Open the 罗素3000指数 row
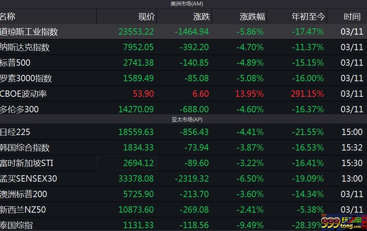This screenshot has height=231, width=367. tap(183, 78)
